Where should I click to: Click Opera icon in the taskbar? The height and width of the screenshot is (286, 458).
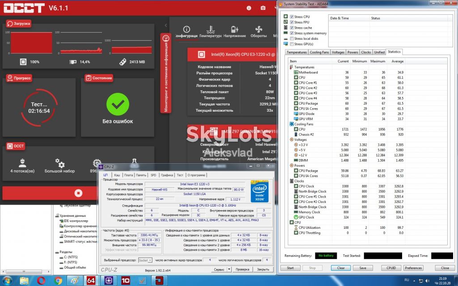click(41, 281)
